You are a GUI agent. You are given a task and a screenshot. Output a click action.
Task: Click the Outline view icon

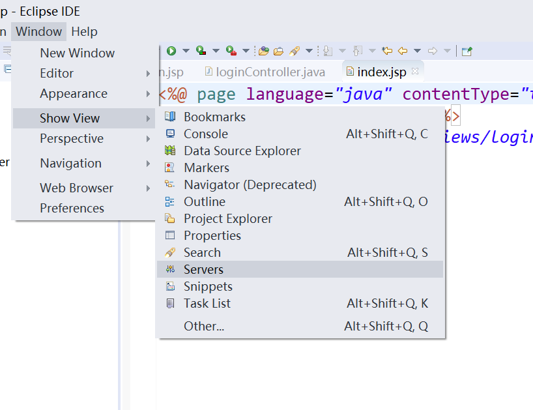[169, 201]
